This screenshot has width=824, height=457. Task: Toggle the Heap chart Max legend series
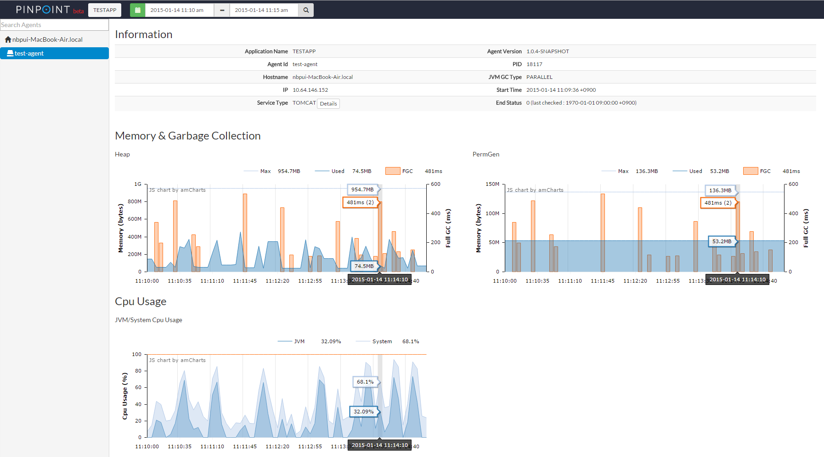[272, 171]
